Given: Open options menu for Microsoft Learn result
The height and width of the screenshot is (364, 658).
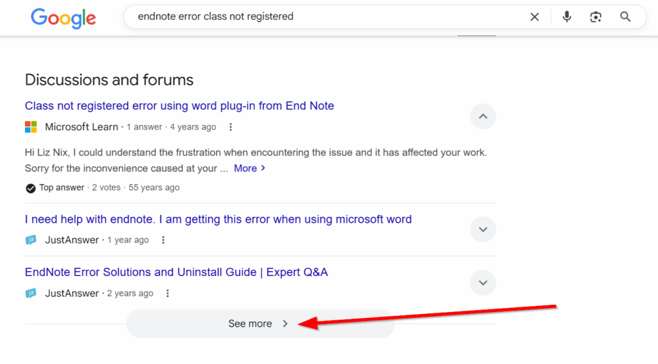Looking at the screenshot, I should pos(231,127).
